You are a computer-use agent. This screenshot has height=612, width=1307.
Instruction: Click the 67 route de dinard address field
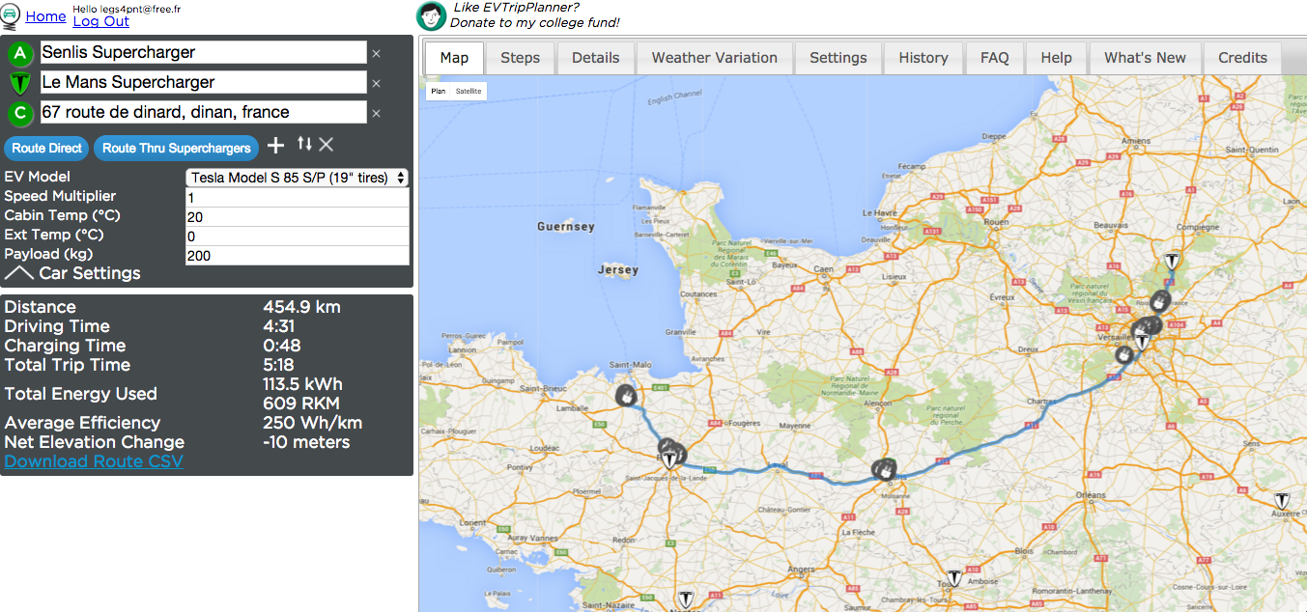pos(203,112)
